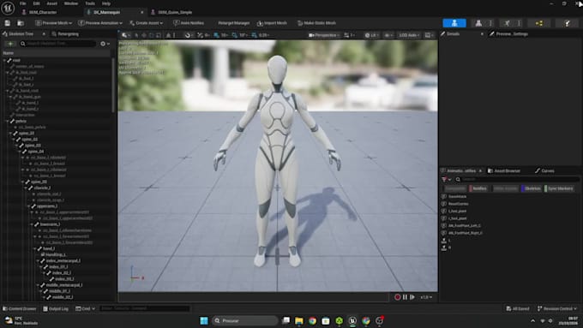
Task: Click the step forward button below viewport
Action: [412, 297]
